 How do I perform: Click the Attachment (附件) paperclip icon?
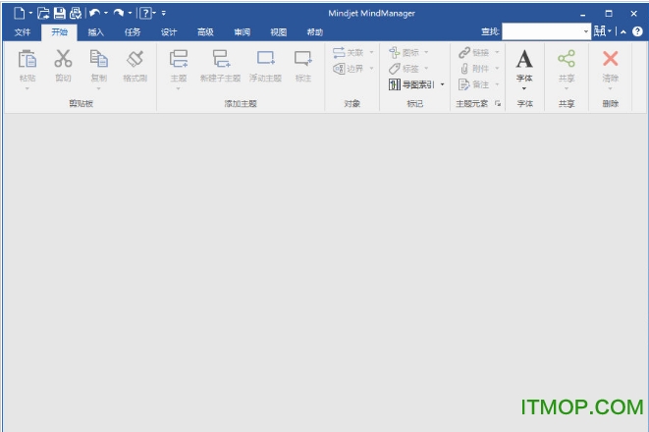[x=464, y=69]
